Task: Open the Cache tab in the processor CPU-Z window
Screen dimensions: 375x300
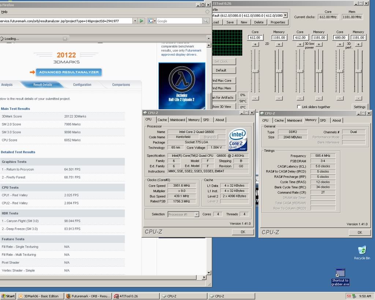Action: 162,120
